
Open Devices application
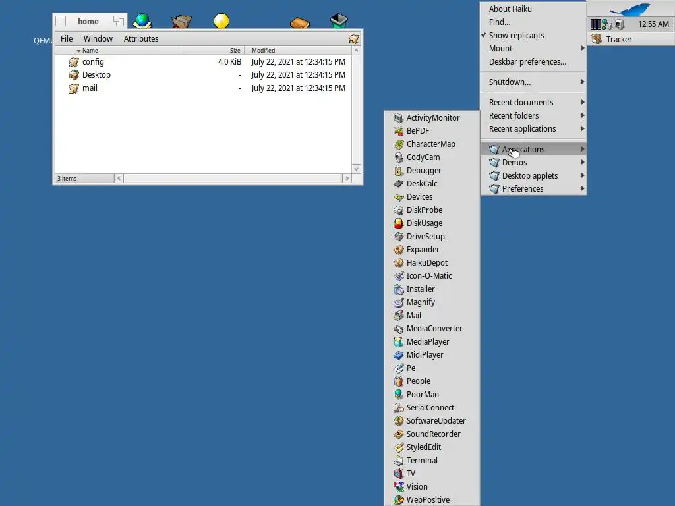click(432, 196)
